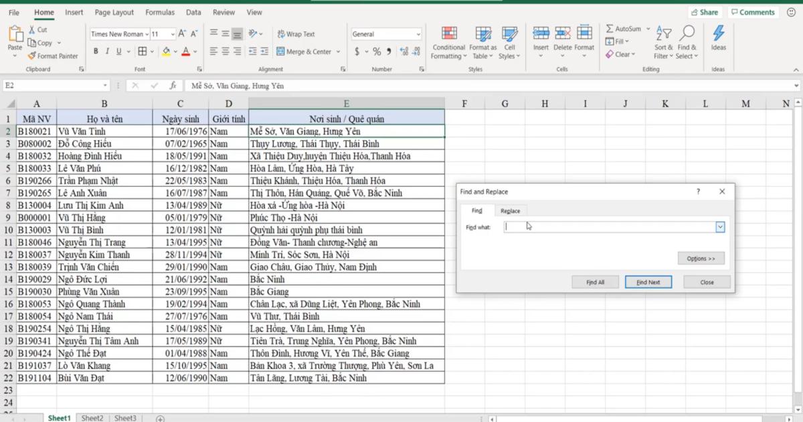Click into the Find what field

tap(610, 227)
